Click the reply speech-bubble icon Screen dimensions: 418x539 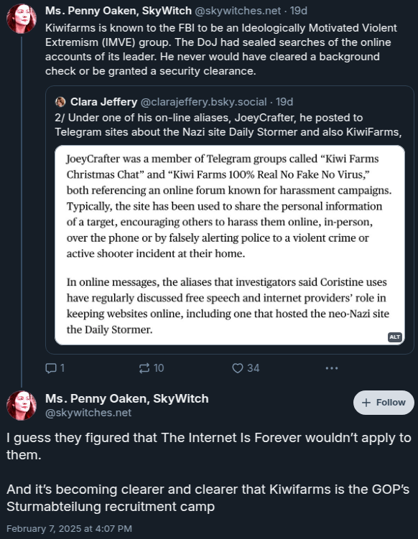(x=51, y=368)
